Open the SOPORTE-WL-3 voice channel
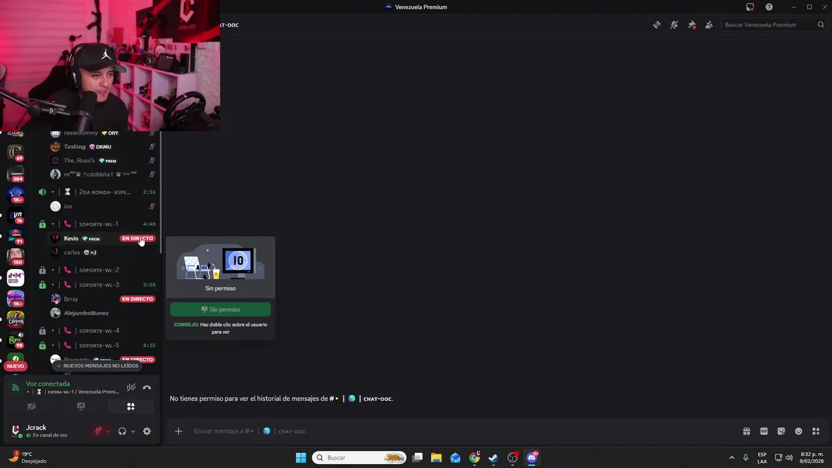The image size is (832, 468). 97,285
